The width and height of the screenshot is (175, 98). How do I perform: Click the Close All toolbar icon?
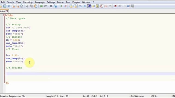17,6
